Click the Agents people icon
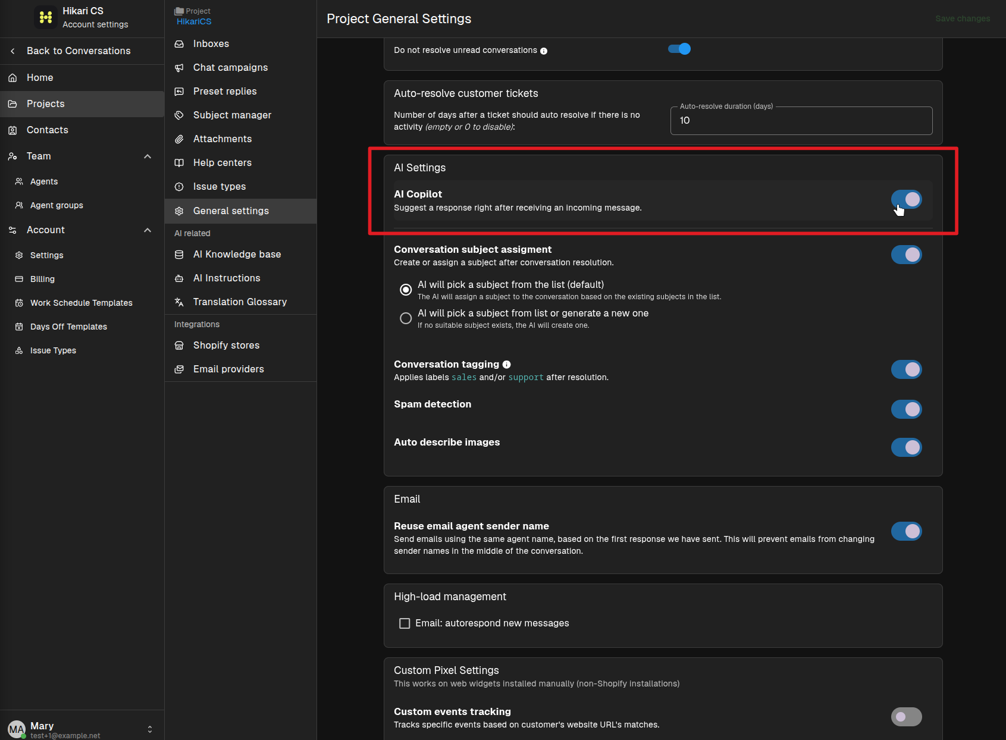Viewport: 1006px width, 740px height. point(19,181)
